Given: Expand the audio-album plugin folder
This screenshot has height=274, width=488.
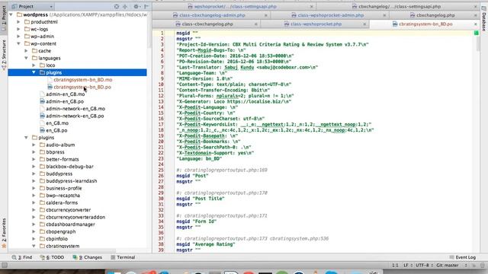Looking at the screenshot, I should (x=34, y=145).
